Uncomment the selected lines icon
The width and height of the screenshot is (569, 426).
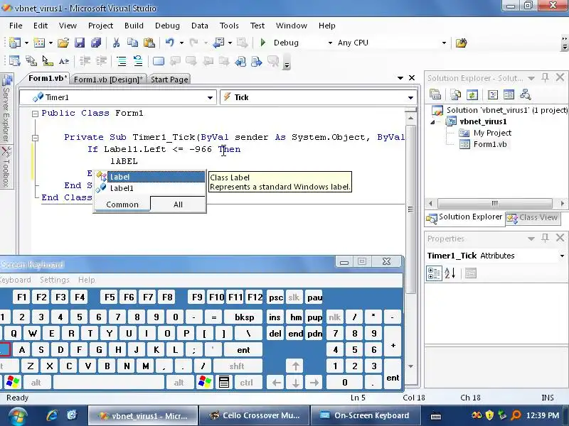[x=138, y=61]
